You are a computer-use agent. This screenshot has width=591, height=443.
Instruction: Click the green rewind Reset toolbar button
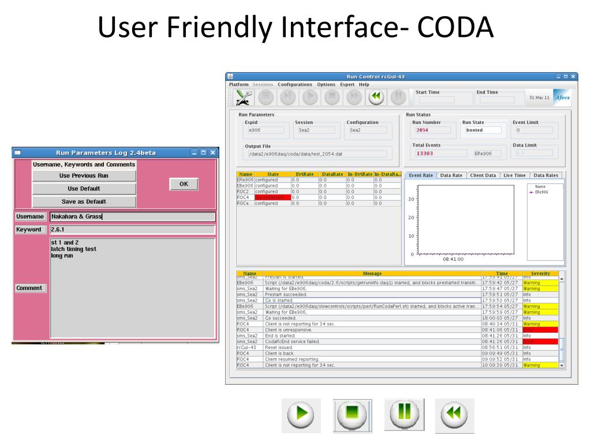click(376, 97)
